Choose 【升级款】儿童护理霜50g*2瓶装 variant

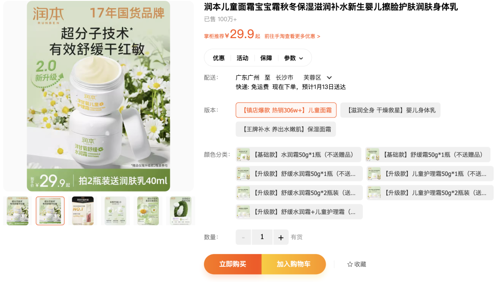[x=430, y=193]
